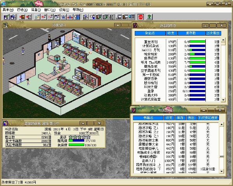Click book list scroll up arrow

point(221,124)
